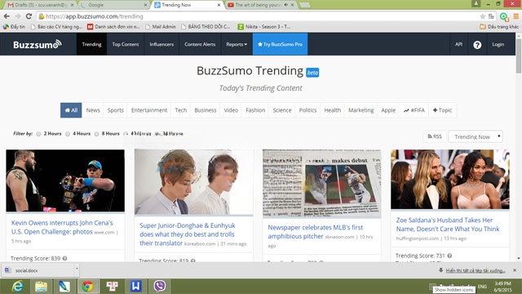Screen dimensions: 522x294
Task: Open File Explorer from taskbar
Action: (41, 287)
